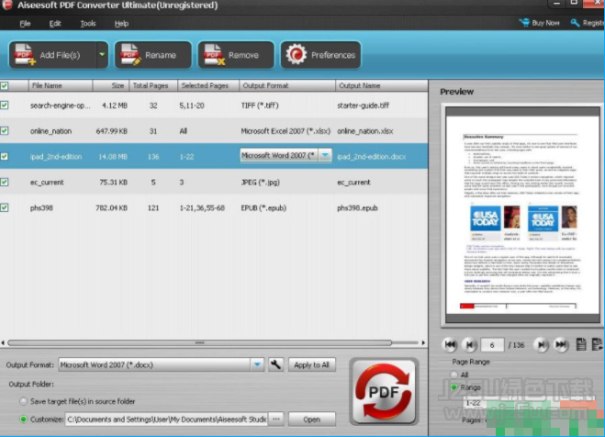The image size is (605, 437).
Task: Uncheck the ec_current file checkbox
Action: pyautogui.click(x=5, y=182)
